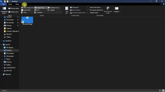Open Documents under This PC

click(x=10, y=53)
